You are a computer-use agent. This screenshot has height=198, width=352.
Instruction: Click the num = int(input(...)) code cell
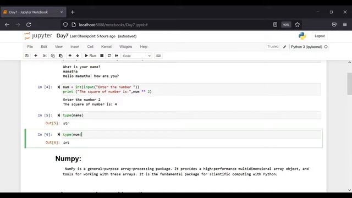pyautogui.click(x=191, y=89)
